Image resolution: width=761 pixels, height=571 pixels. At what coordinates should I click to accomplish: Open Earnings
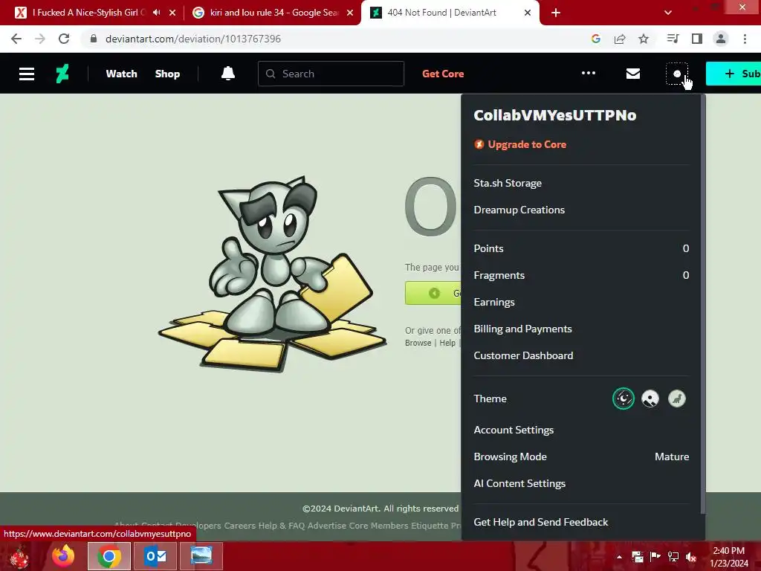click(494, 302)
